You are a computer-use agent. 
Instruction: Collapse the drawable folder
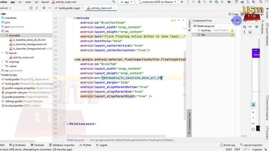click(x=2, y=35)
